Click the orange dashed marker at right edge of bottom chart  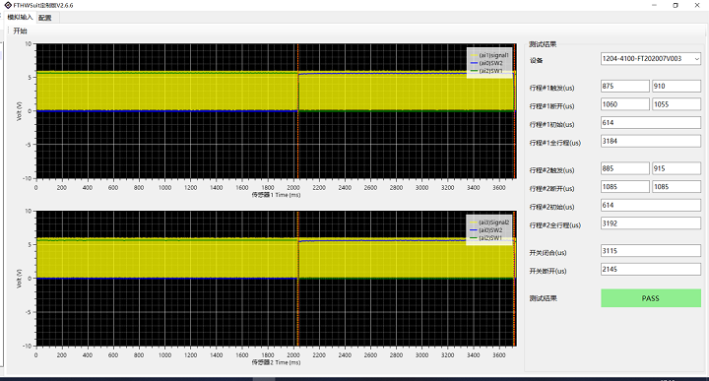click(515, 279)
